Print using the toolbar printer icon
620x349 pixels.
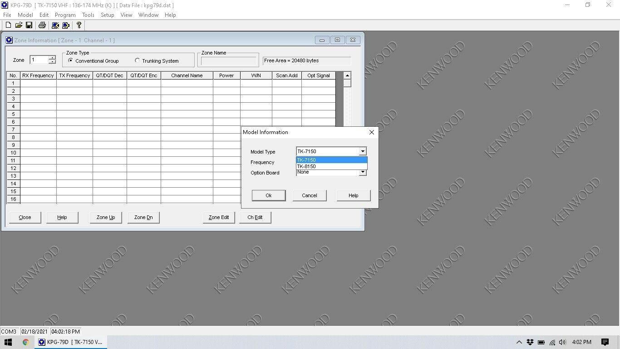pyautogui.click(x=42, y=25)
